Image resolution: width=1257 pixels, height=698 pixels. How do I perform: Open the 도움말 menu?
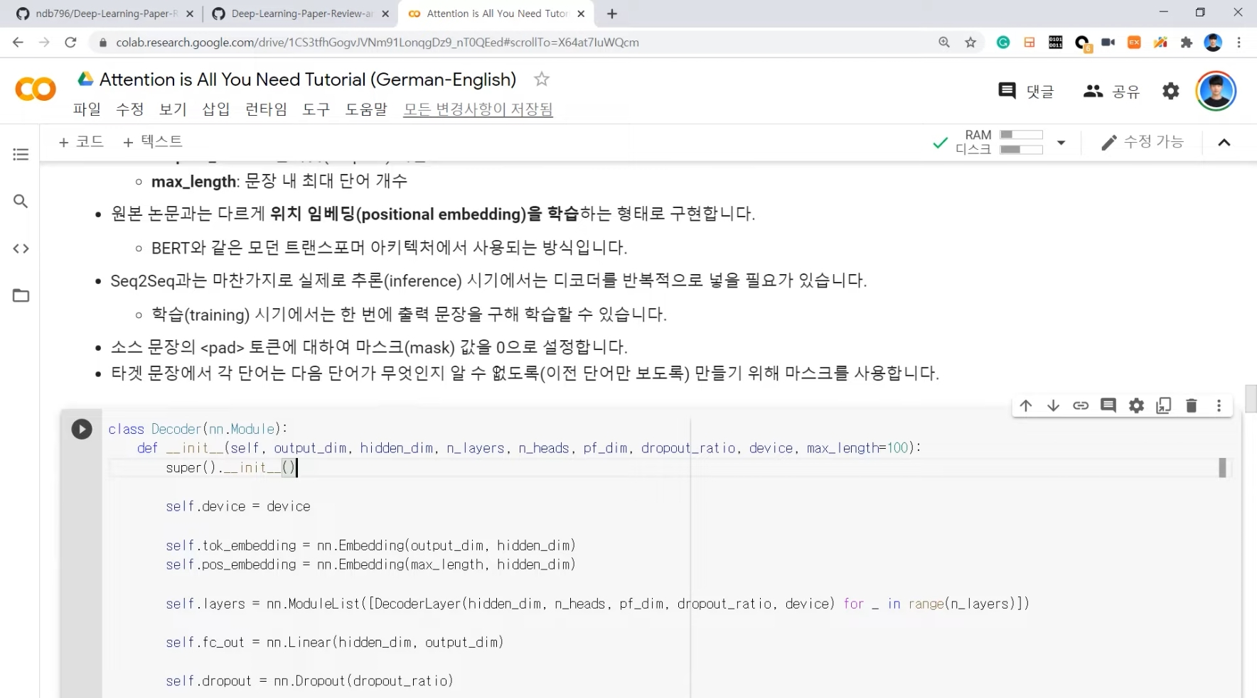367,109
